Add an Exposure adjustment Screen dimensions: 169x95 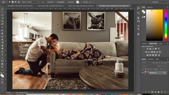tap(156, 49)
